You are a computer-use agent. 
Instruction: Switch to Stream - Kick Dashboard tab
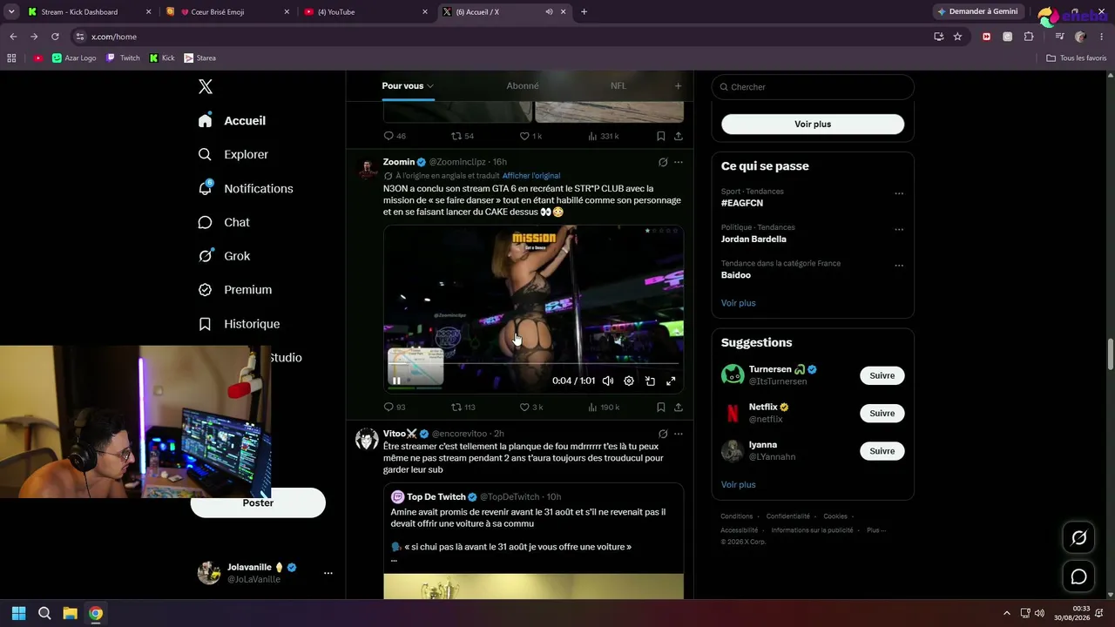pyautogui.click(x=88, y=12)
